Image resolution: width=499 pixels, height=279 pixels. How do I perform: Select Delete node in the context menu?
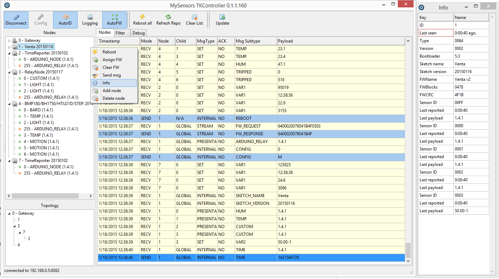[114, 98]
